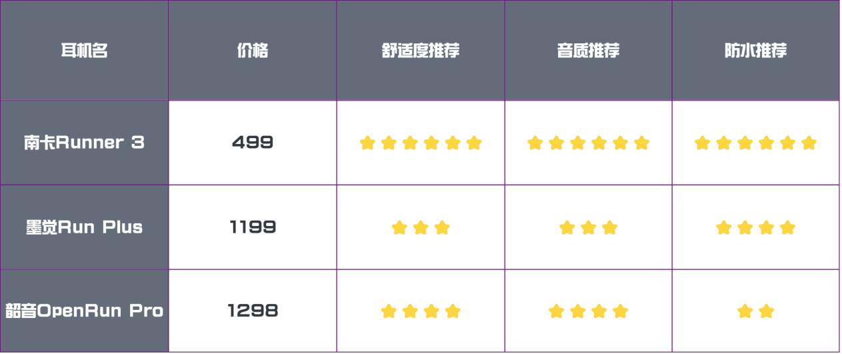The width and height of the screenshot is (842, 354).
Task: Select the 南卡Runner 3 row label
Action: 84,143
